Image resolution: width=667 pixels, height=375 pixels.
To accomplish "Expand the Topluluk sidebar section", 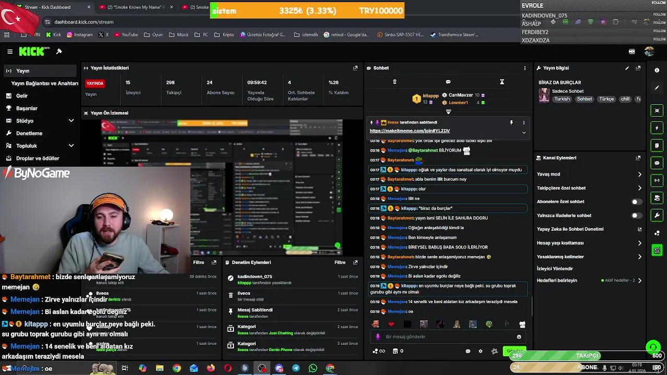I will click(71, 146).
